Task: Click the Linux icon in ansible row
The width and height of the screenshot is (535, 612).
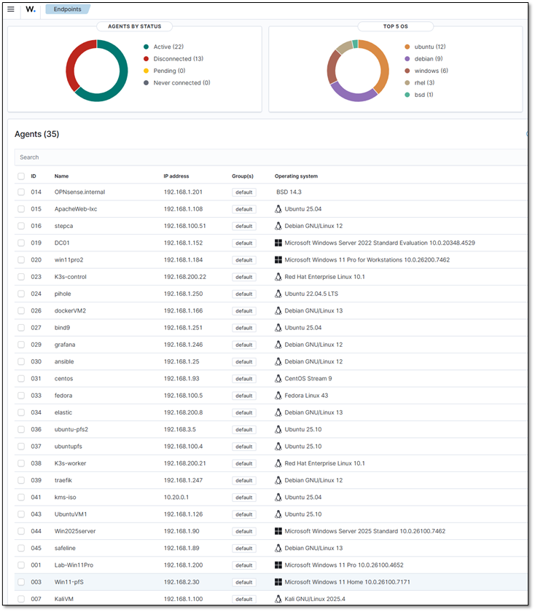Action: tap(278, 362)
